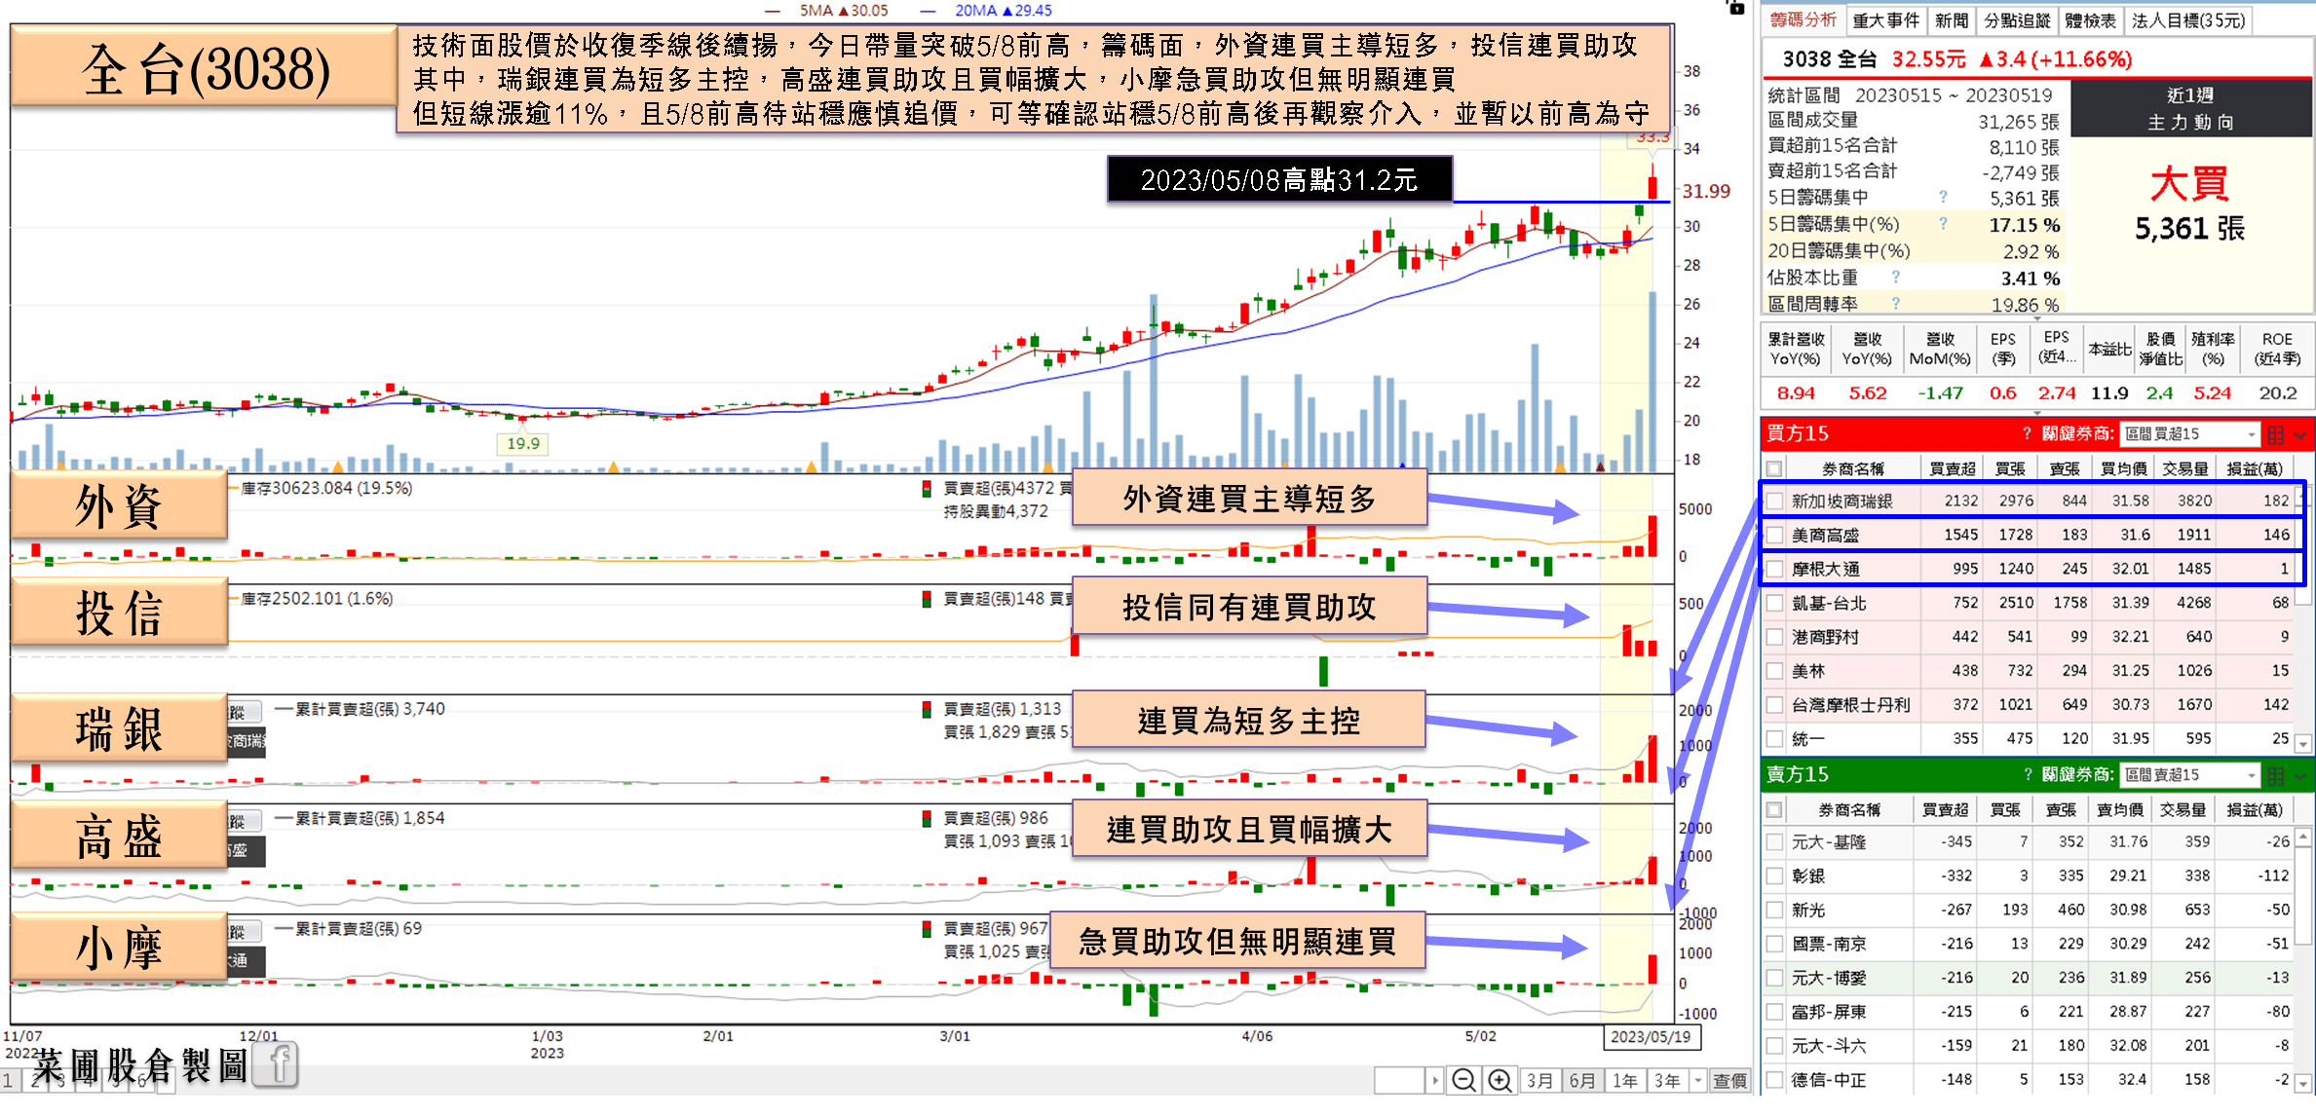Expand chevron at right of 買方15 header

click(2301, 435)
